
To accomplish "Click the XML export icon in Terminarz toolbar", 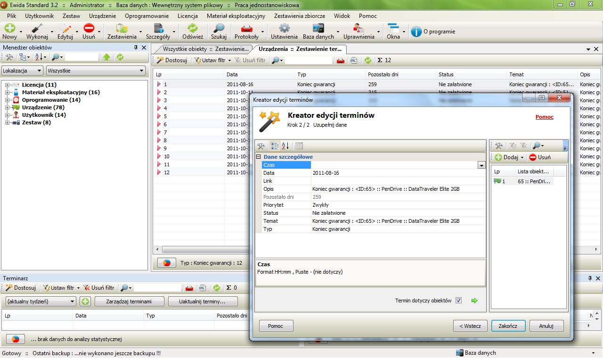I will point(203,288).
